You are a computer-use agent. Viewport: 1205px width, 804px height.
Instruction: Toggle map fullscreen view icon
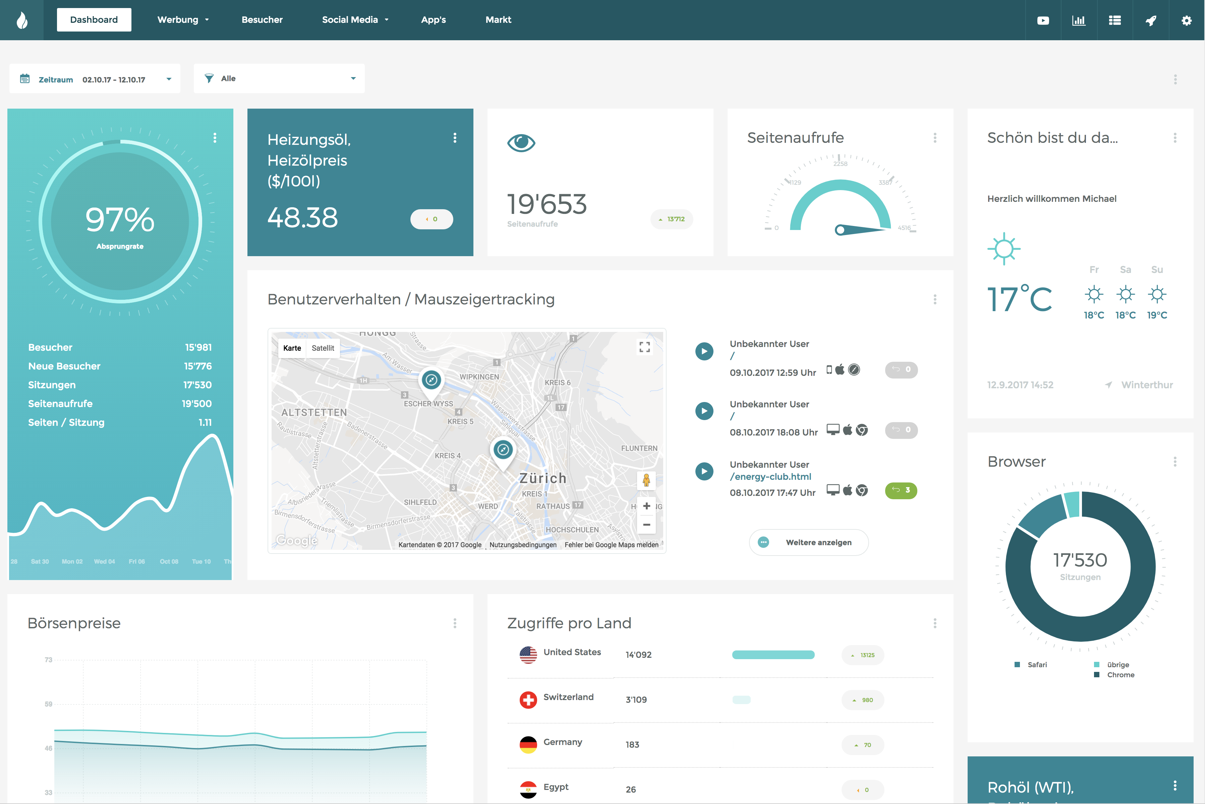(x=644, y=347)
